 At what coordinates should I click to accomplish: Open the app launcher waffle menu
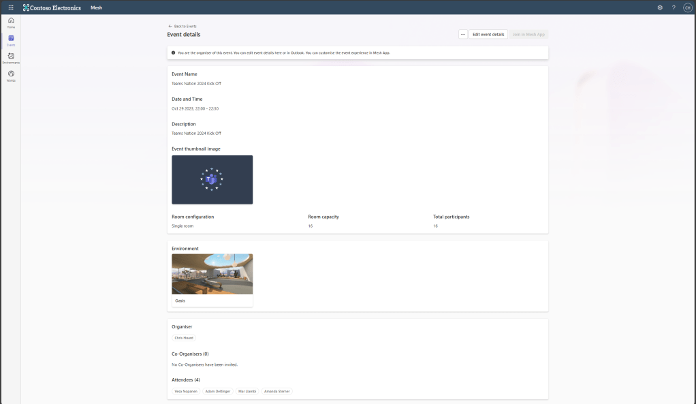click(11, 7)
